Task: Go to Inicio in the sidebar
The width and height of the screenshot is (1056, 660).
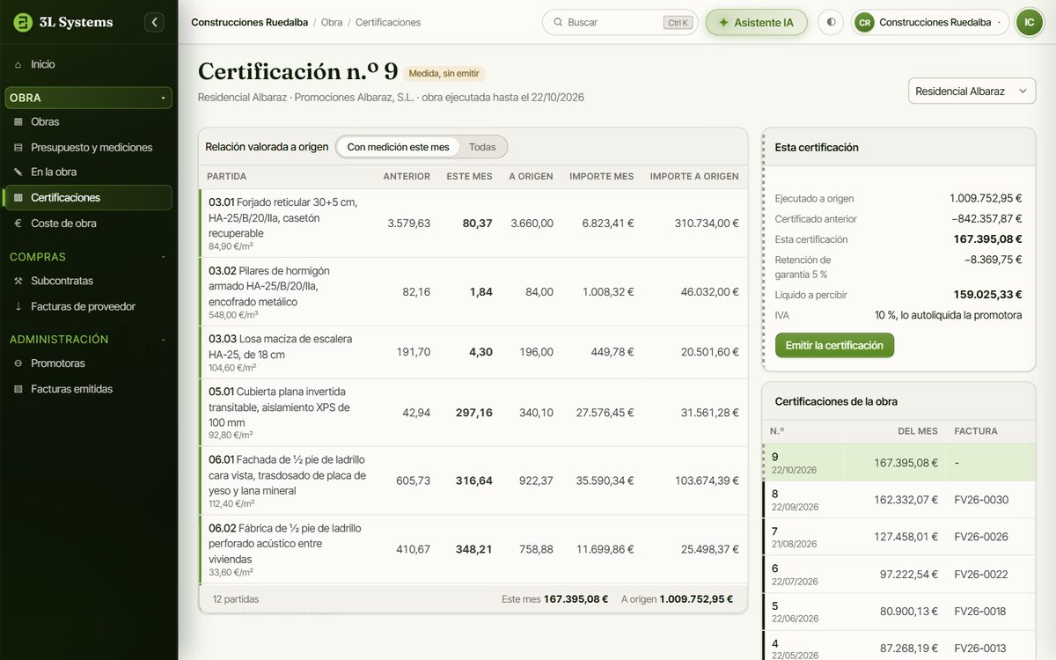Action: point(88,64)
